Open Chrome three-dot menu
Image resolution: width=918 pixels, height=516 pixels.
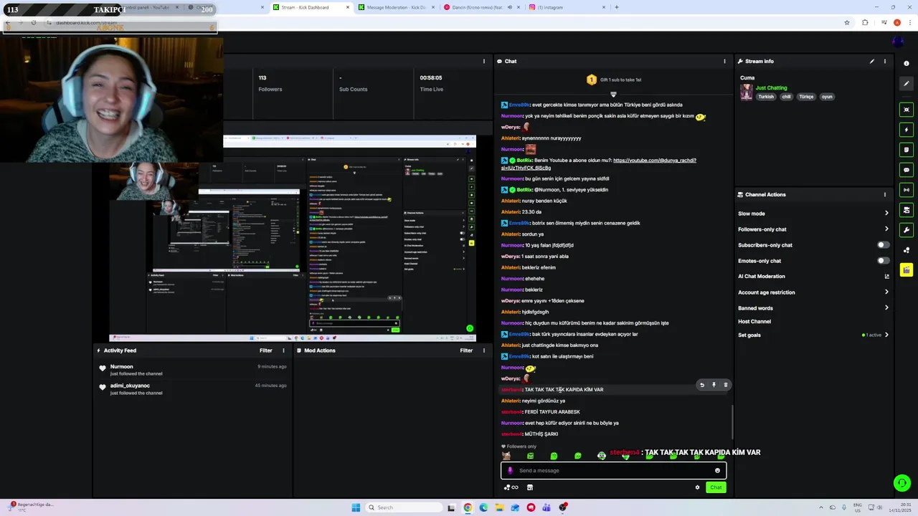click(x=909, y=22)
